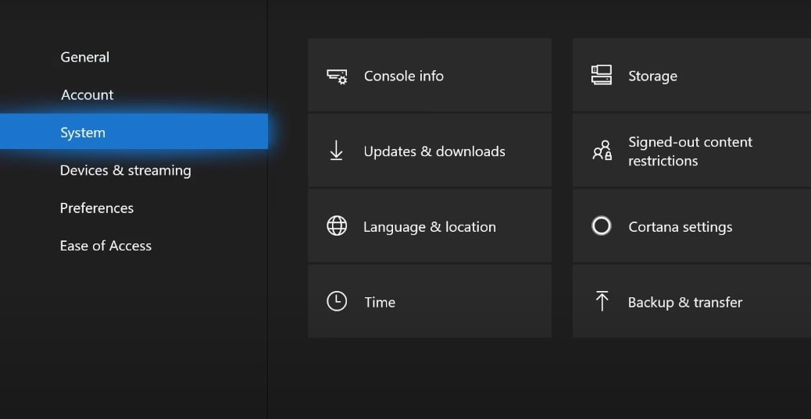Open the Storage tile
811x419 pixels.
691,75
